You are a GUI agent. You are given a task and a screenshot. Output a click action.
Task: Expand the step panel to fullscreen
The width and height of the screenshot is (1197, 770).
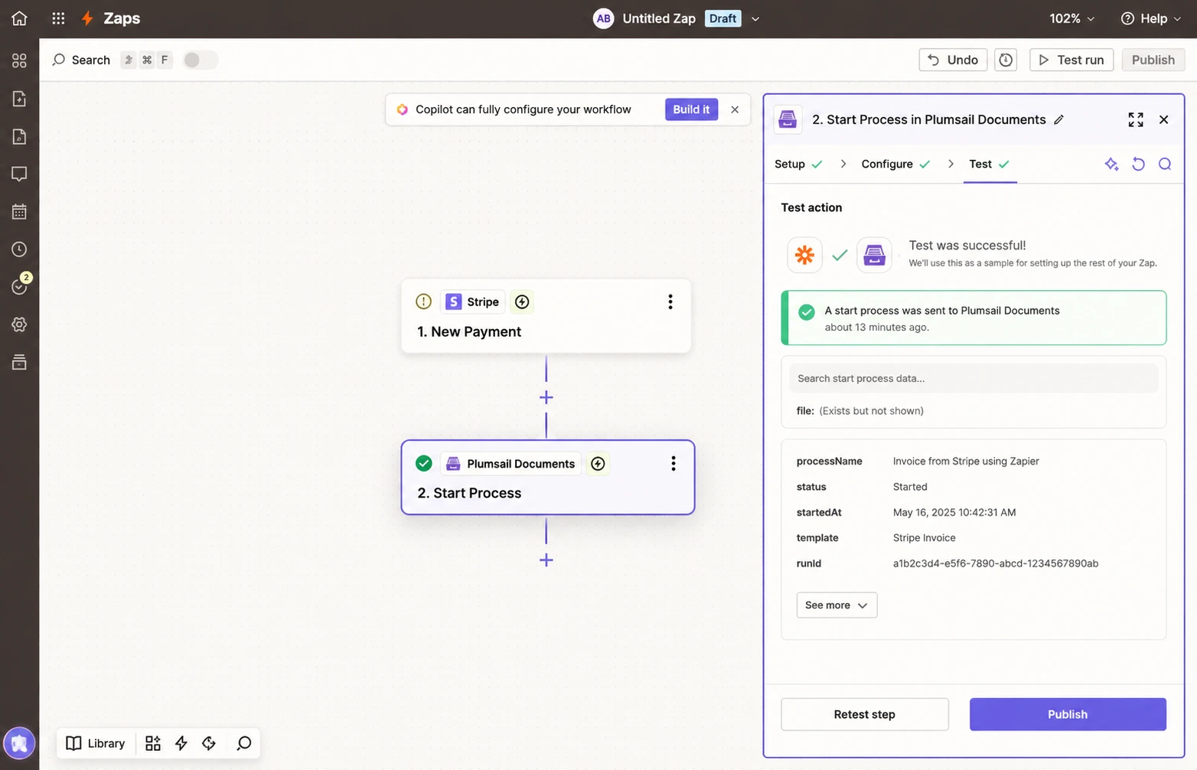coord(1136,119)
